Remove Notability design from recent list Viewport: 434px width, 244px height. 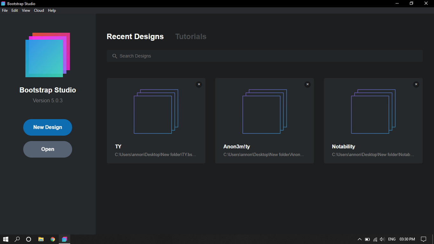tap(416, 84)
